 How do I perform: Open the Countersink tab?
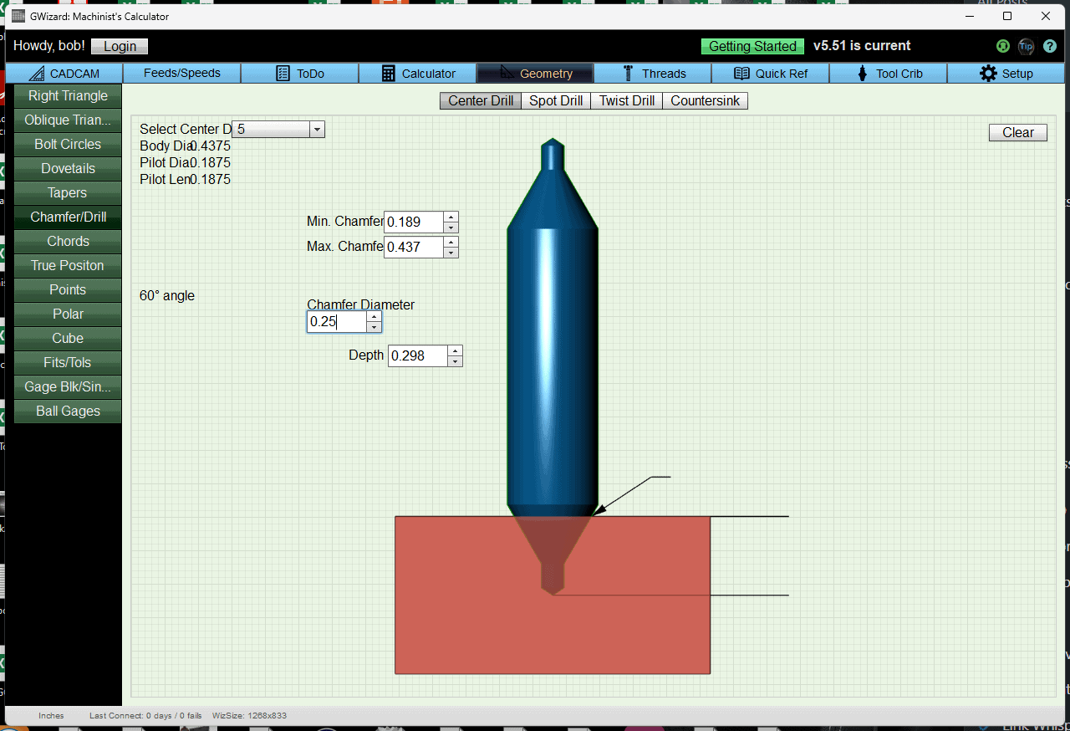coord(705,100)
